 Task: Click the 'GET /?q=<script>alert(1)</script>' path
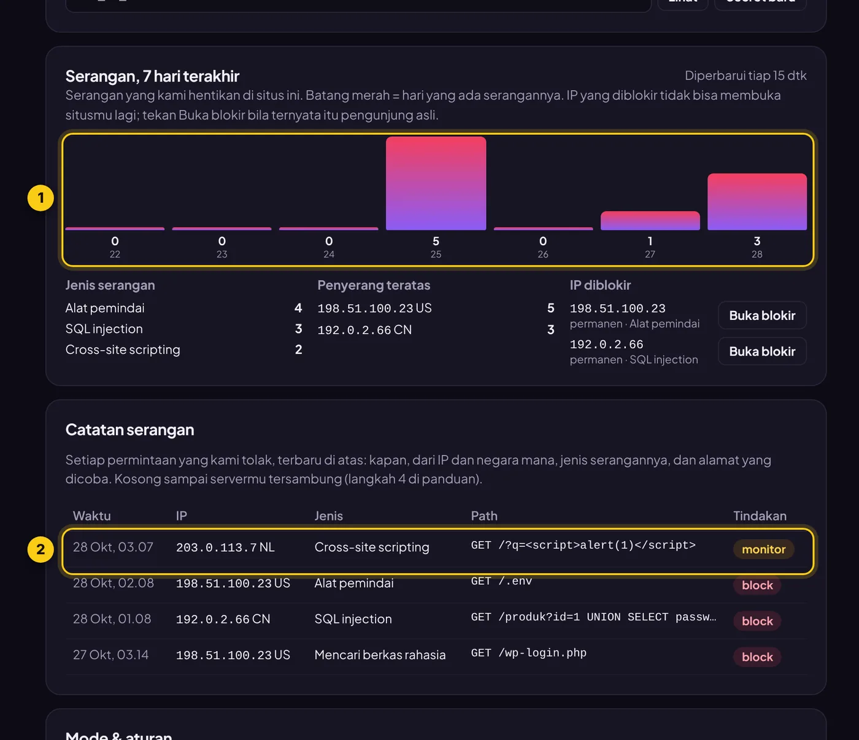point(583,545)
